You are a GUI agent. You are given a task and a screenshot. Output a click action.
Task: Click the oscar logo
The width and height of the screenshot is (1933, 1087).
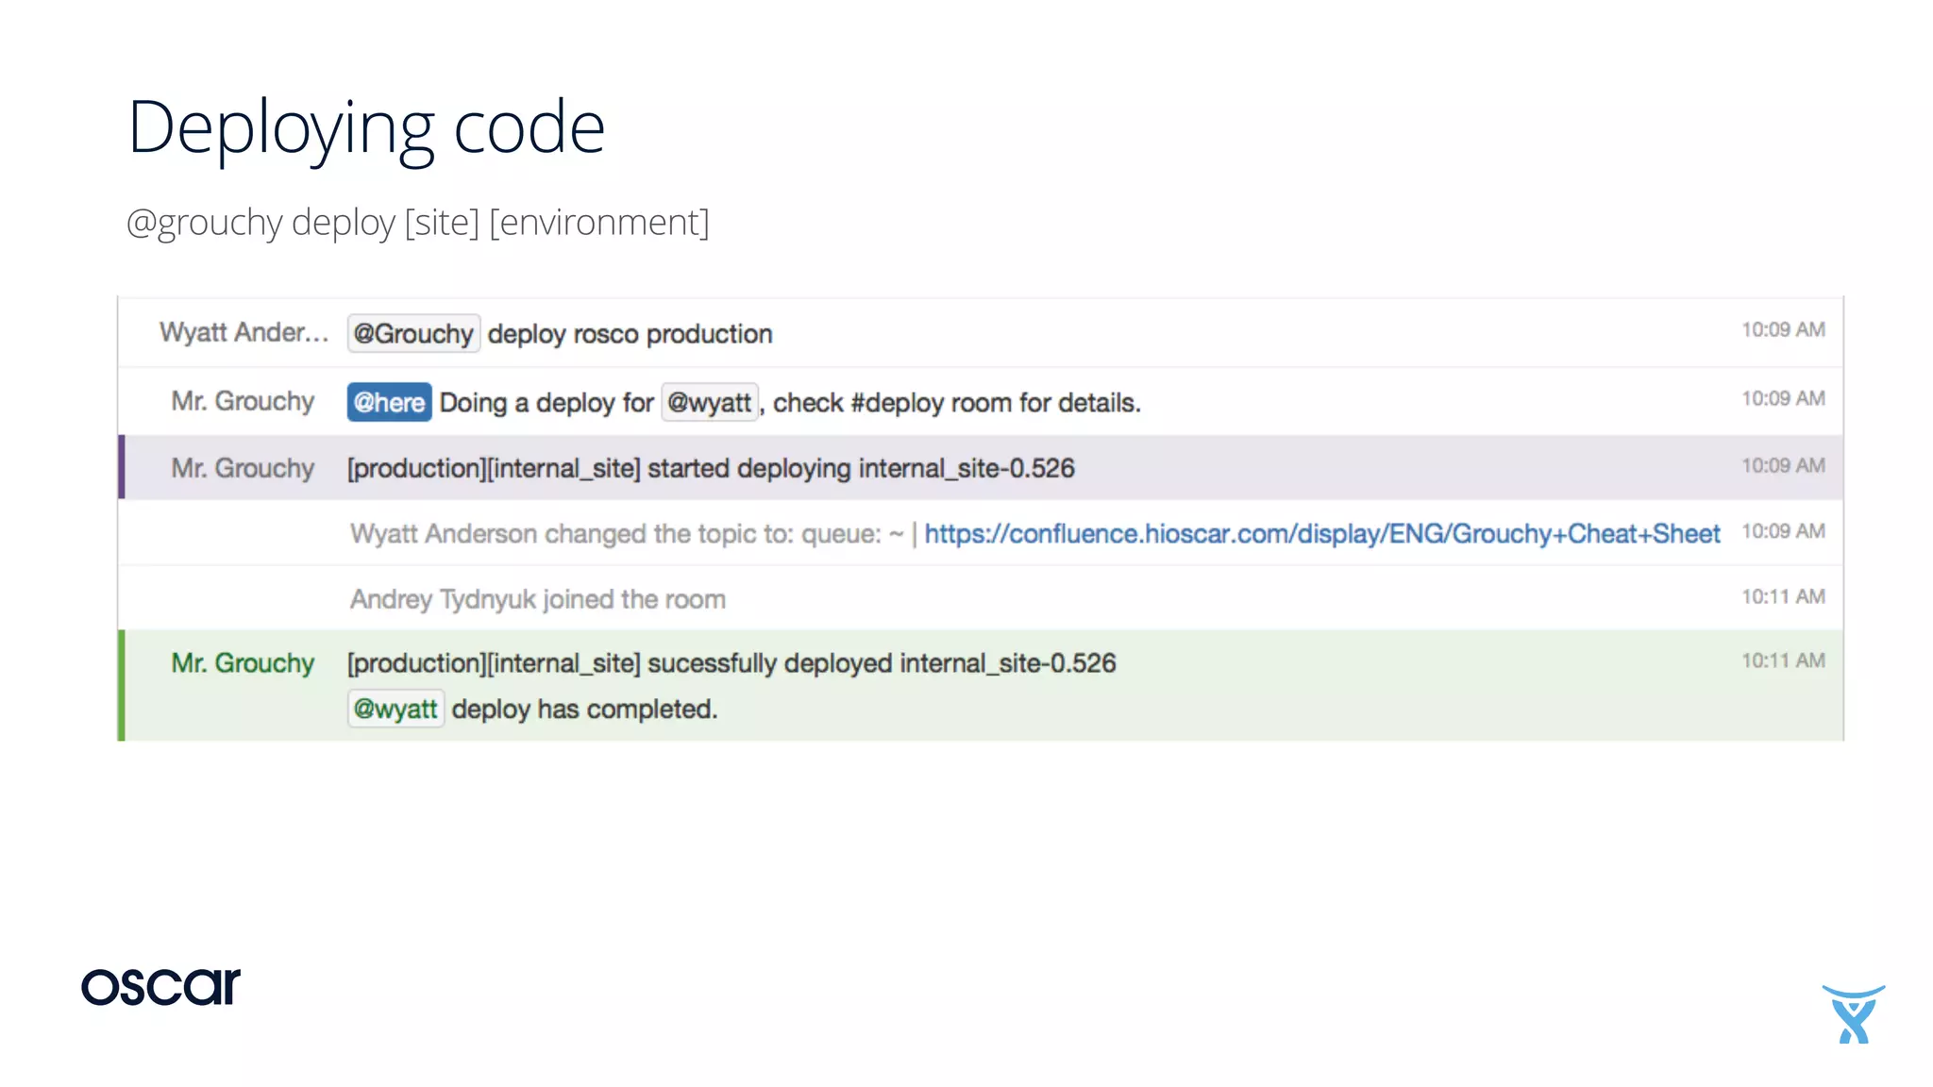click(160, 987)
